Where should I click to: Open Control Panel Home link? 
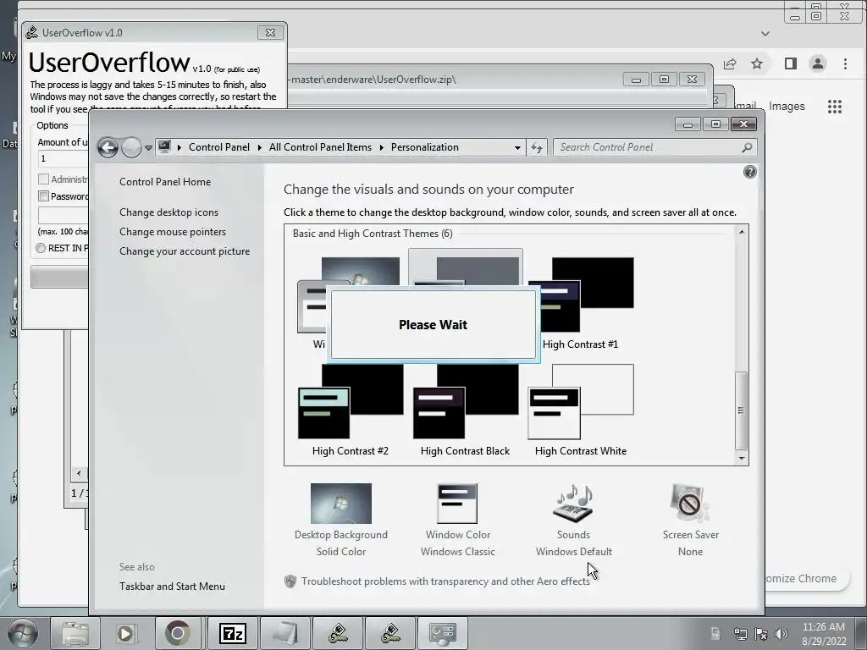tap(165, 182)
